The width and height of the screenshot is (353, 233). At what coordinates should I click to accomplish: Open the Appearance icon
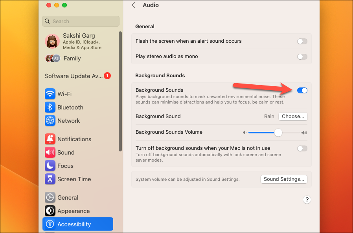pos(50,211)
